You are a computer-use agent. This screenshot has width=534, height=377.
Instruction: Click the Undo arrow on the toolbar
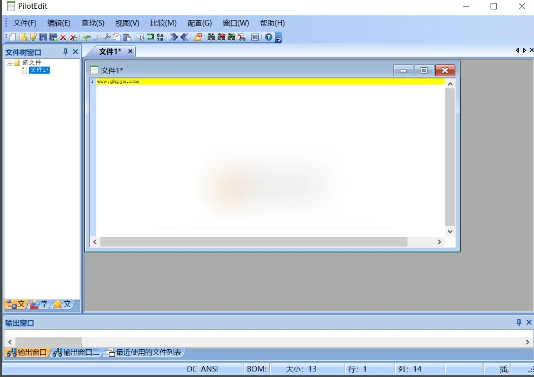click(86, 37)
